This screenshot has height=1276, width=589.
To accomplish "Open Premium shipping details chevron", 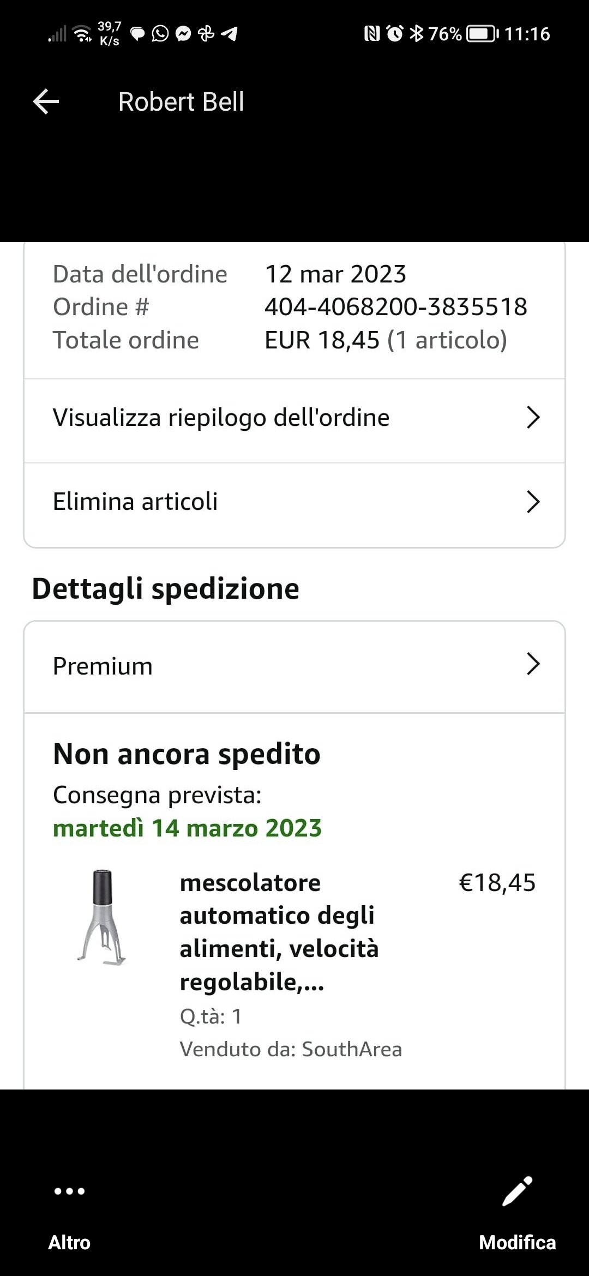I will 532,664.
